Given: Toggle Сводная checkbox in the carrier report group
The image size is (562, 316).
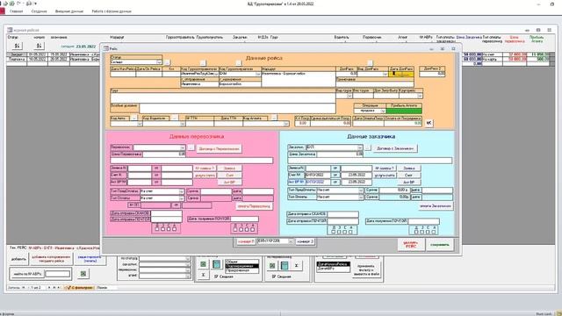Looking at the screenshot, I should 273,276.
